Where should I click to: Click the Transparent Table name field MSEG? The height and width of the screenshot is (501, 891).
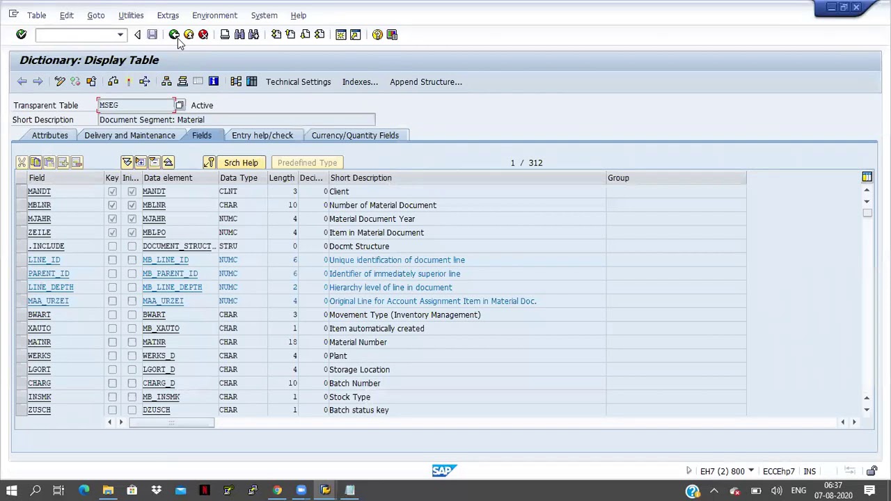[x=136, y=105]
